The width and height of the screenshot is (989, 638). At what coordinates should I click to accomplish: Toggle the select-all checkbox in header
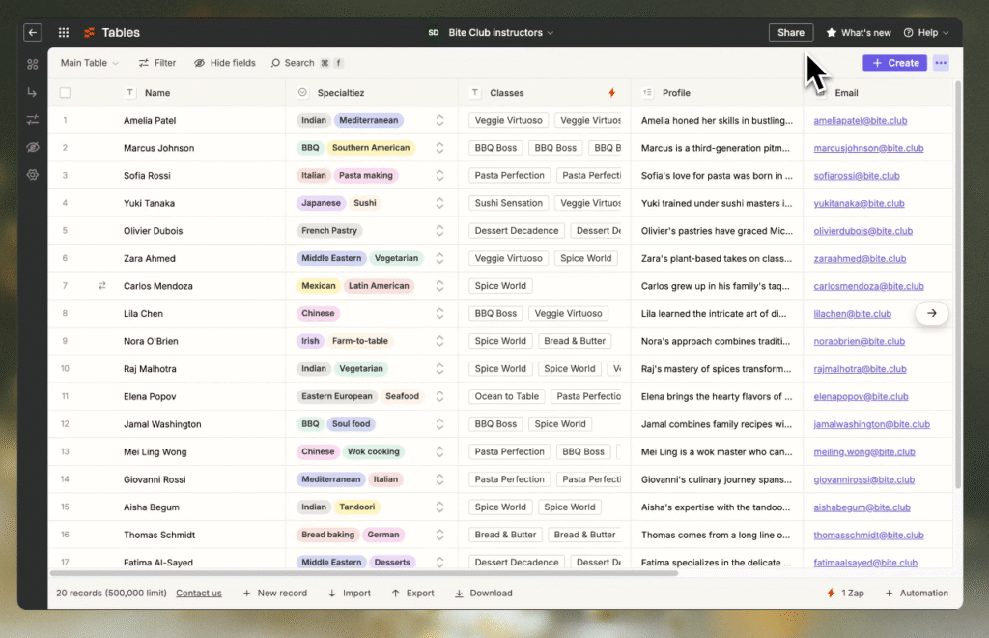pyautogui.click(x=66, y=93)
